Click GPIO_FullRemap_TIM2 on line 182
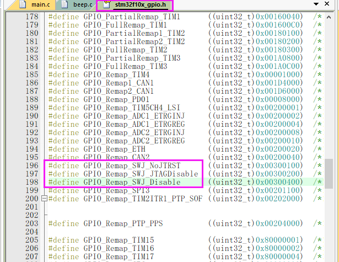This screenshot has height=262, width=339. click(125, 50)
